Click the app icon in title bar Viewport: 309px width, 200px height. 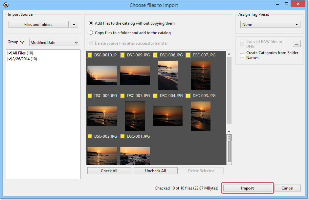pos(6,5)
